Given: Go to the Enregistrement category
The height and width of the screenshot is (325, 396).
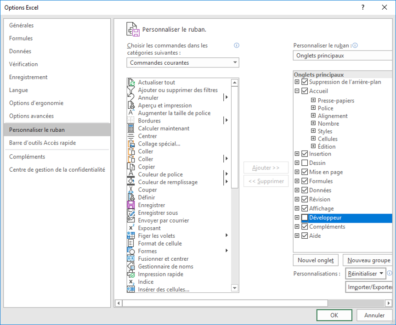Looking at the screenshot, I should (57, 77).
